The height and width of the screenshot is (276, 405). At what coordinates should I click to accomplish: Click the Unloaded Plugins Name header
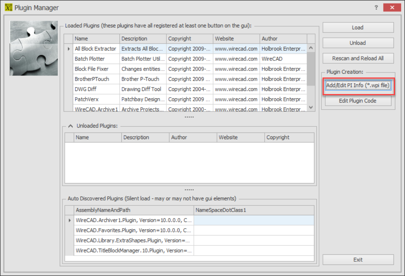[97, 138]
